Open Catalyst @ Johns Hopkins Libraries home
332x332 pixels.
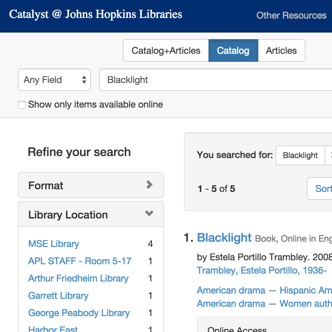click(96, 14)
